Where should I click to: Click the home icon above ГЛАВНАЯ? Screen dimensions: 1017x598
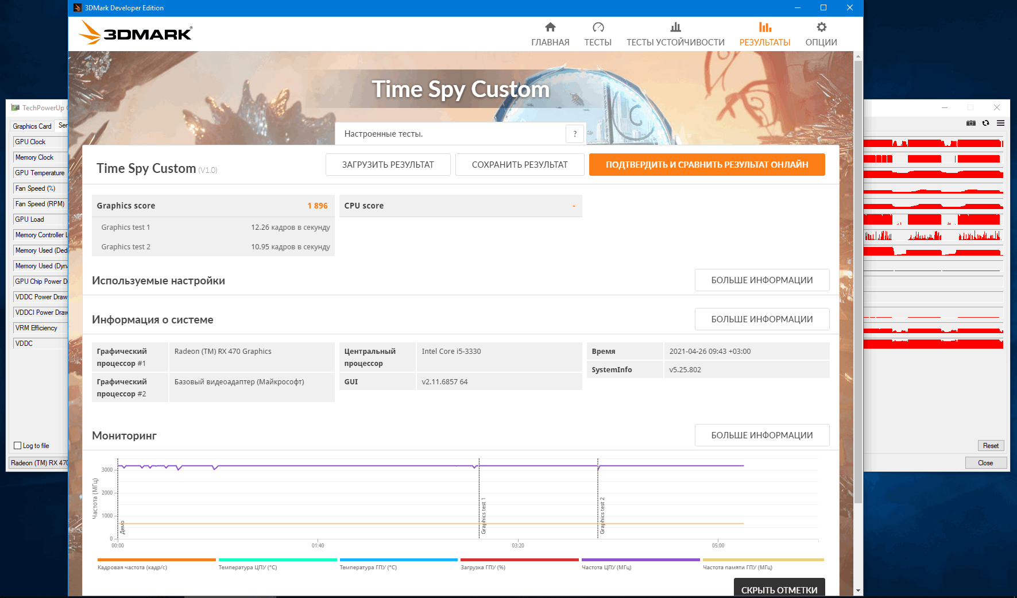pyautogui.click(x=550, y=27)
